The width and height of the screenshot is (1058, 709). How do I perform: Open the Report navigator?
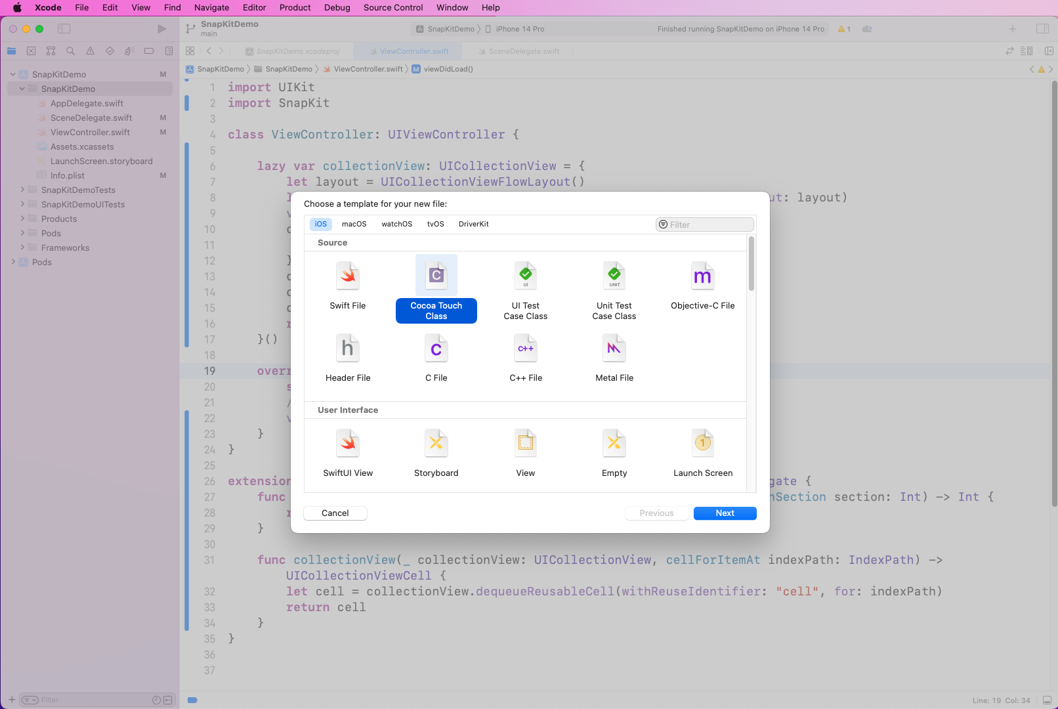point(169,51)
